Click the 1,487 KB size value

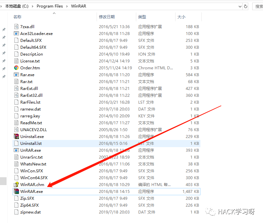pos(191,191)
